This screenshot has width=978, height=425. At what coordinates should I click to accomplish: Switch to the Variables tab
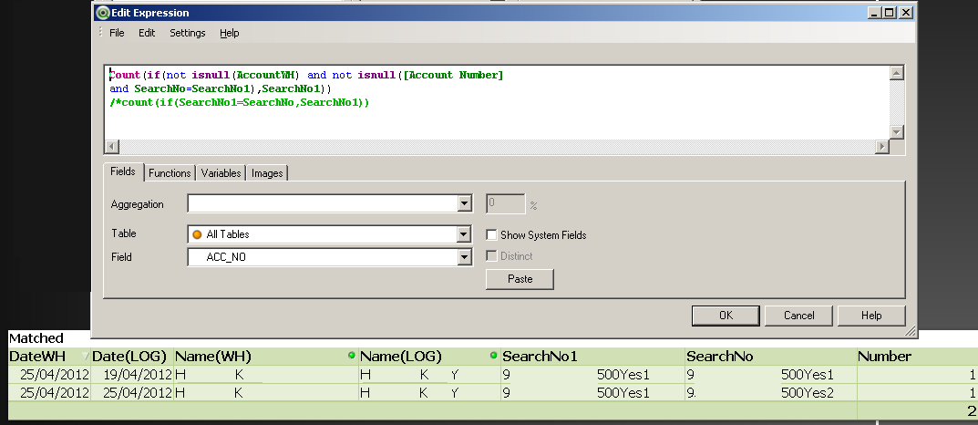[x=221, y=173]
